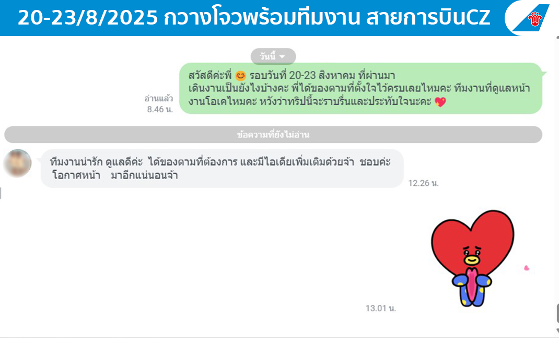Click the sparkling heart emoji in message
The image size is (559, 343).
tap(440, 102)
